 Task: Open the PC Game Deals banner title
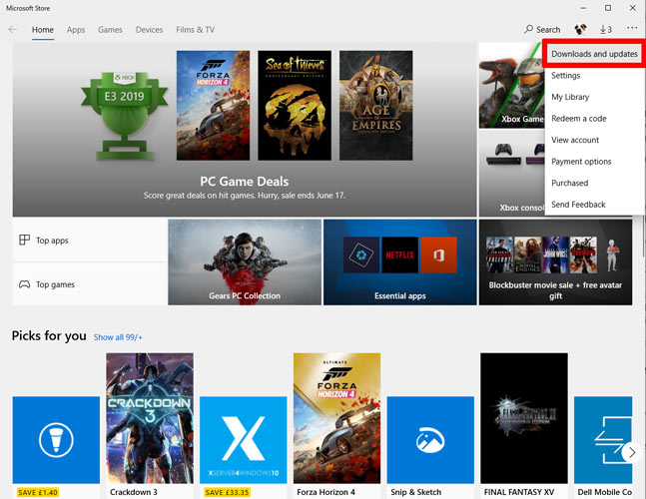pyautogui.click(x=245, y=182)
